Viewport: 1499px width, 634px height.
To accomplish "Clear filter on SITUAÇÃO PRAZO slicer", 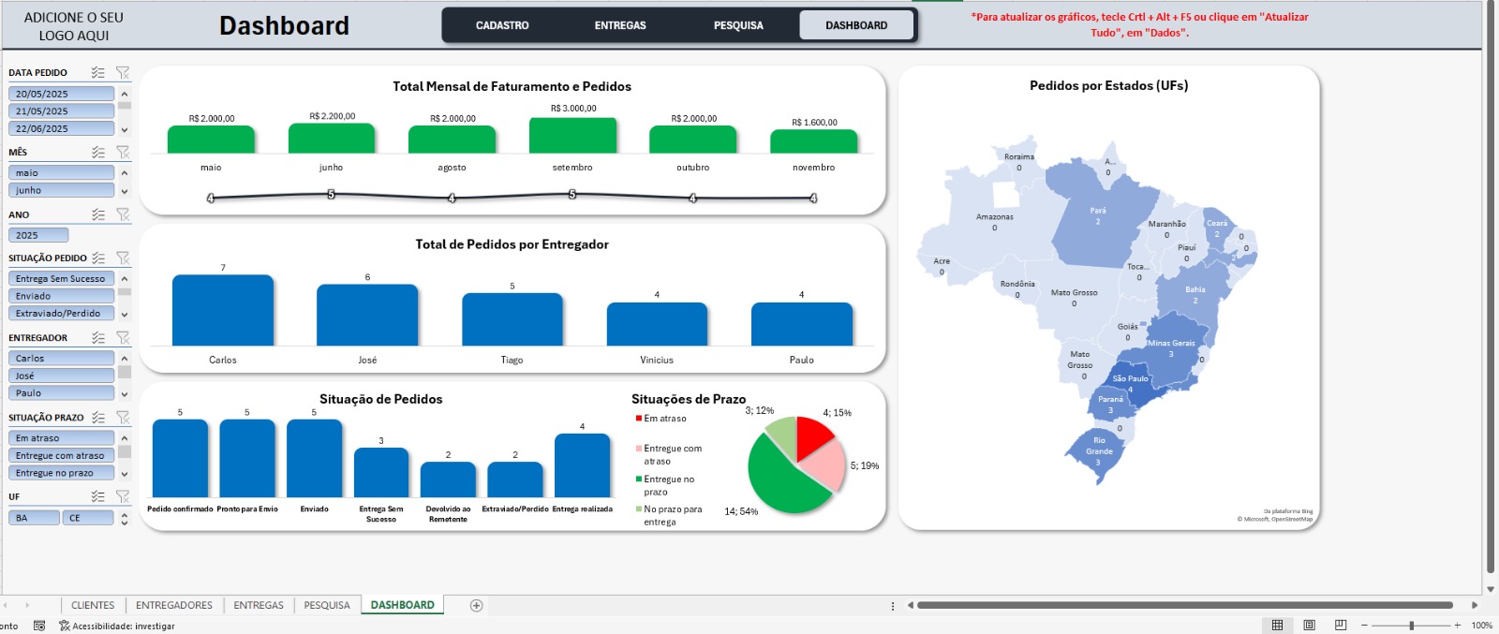I will [123, 417].
